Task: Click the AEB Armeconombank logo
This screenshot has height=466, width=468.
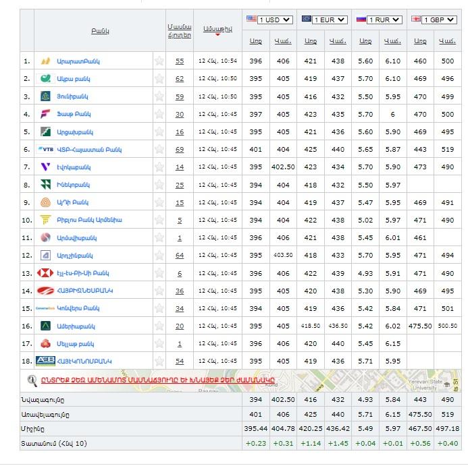Action: tap(46, 361)
